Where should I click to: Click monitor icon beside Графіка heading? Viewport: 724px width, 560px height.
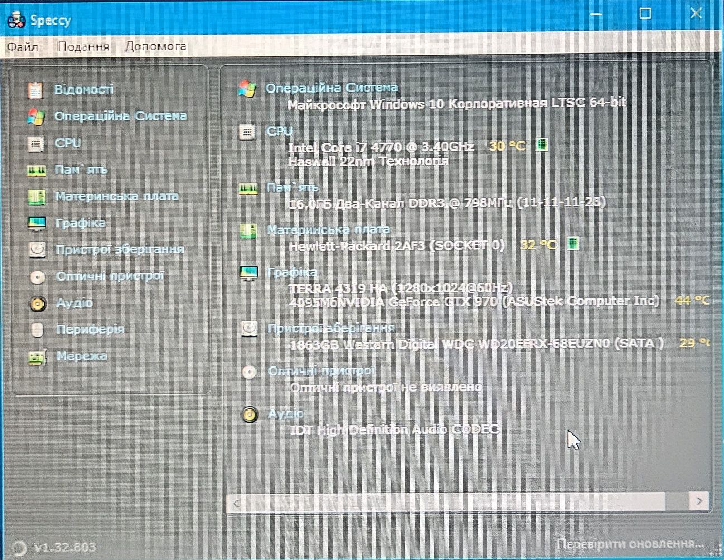click(249, 273)
